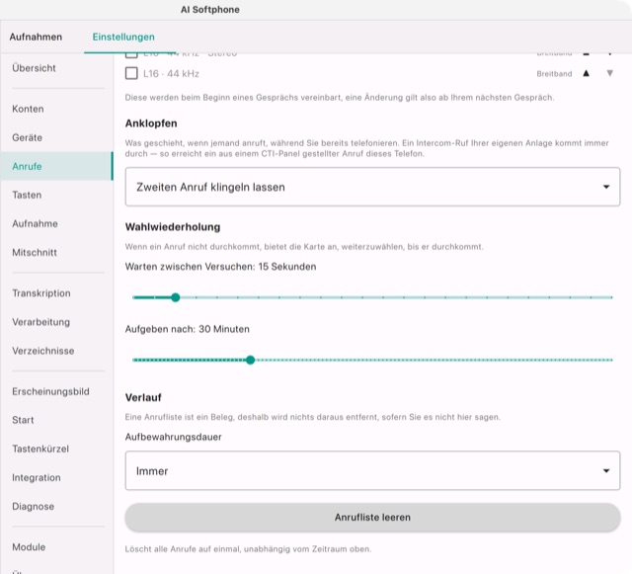The height and width of the screenshot is (574, 632).
Task: Select the Einstellungen tab
Action: point(123,37)
